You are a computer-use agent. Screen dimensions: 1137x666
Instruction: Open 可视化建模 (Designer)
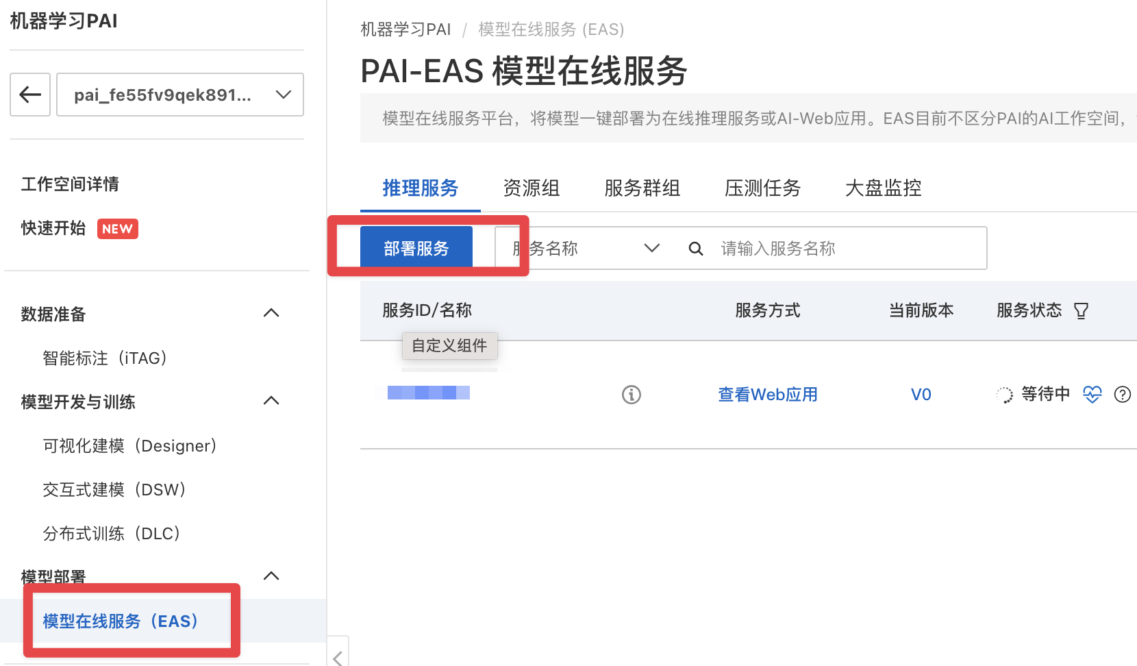pyautogui.click(x=129, y=446)
